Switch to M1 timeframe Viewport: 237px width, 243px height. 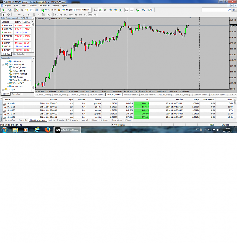pos(56,14)
